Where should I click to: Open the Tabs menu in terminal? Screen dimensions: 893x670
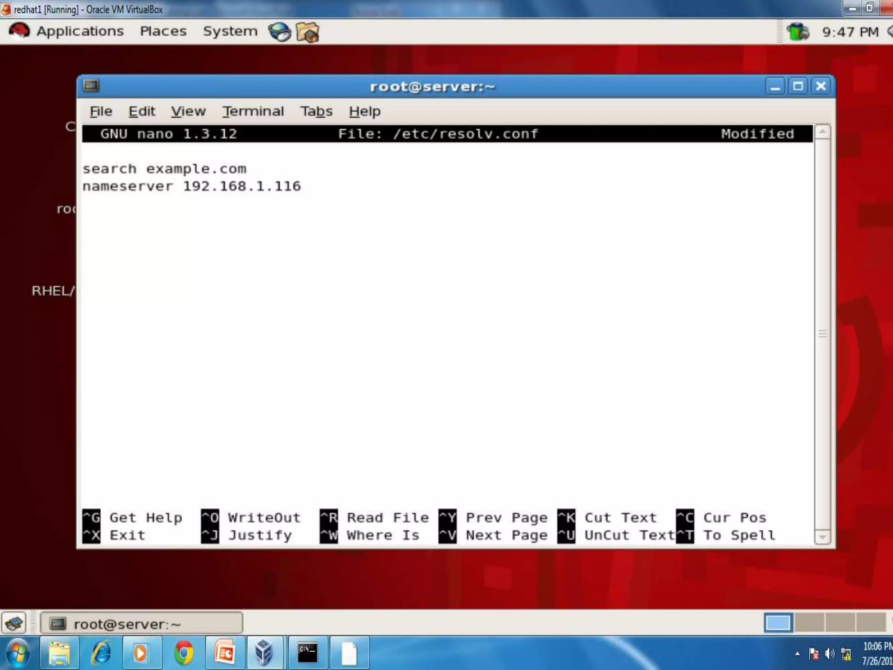(x=316, y=112)
